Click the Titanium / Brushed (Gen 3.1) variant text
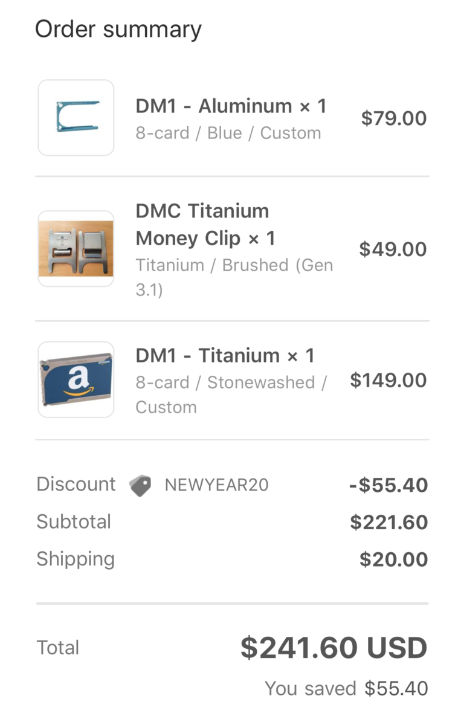 tap(234, 277)
